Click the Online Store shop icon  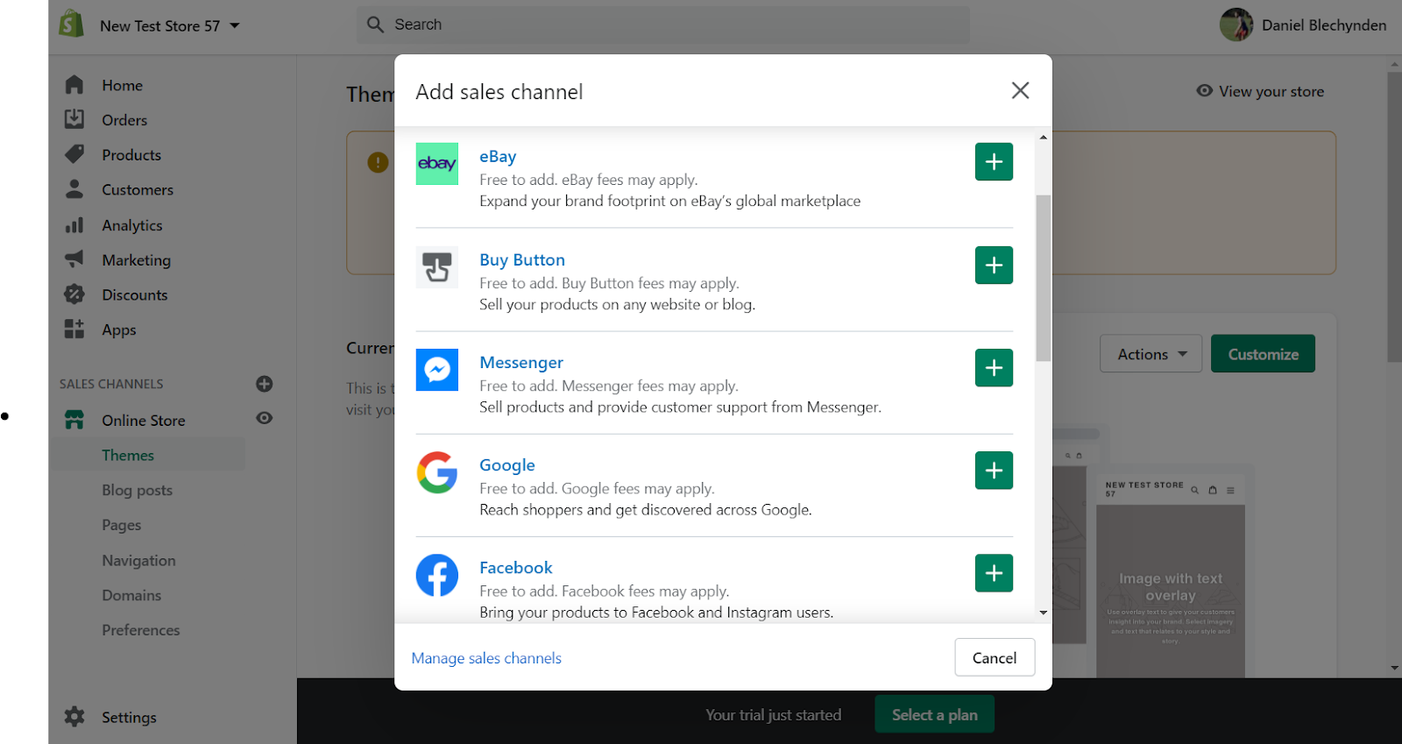point(74,420)
